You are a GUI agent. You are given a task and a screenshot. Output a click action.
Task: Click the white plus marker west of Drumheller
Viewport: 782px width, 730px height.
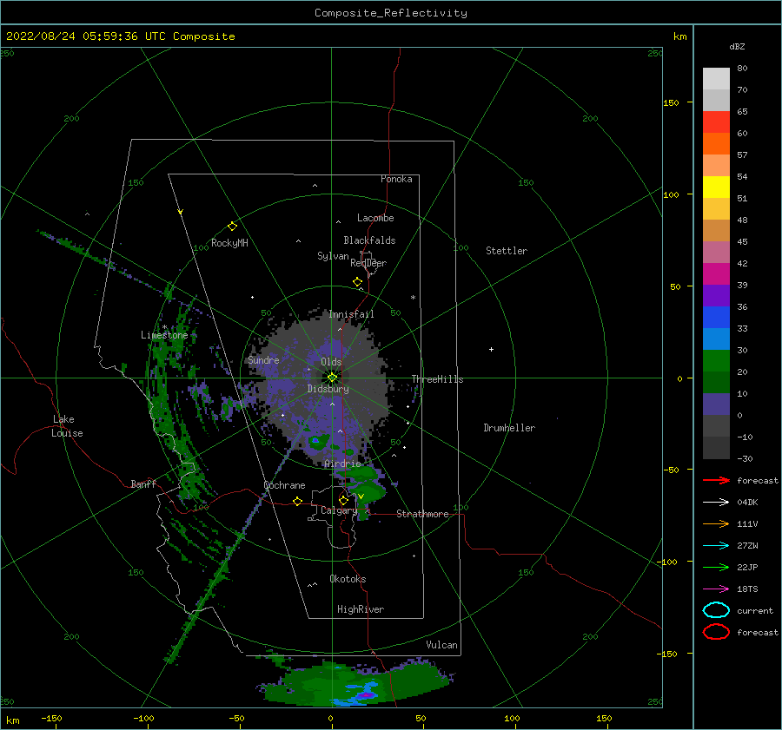[491, 349]
